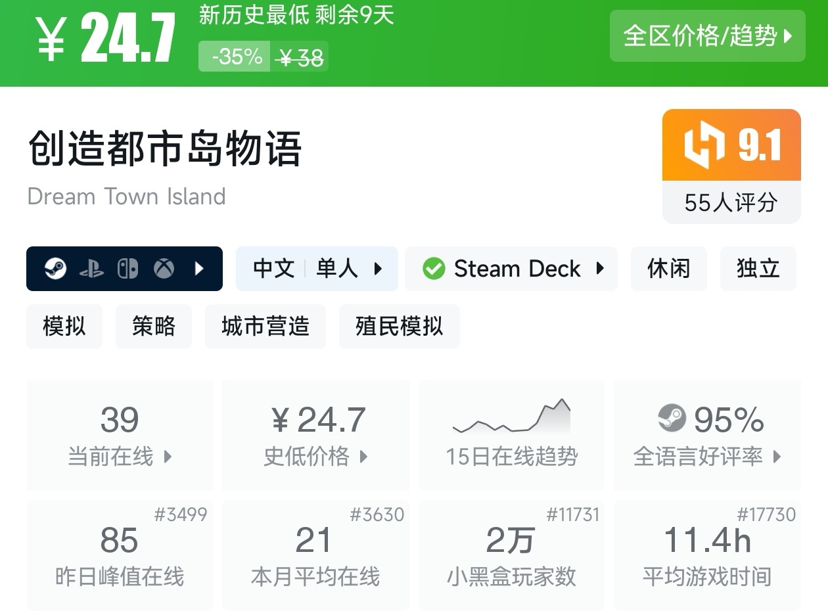This screenshot has height=615, width=828.
Task: Tap the #3499 rank label
Action: 181,514
